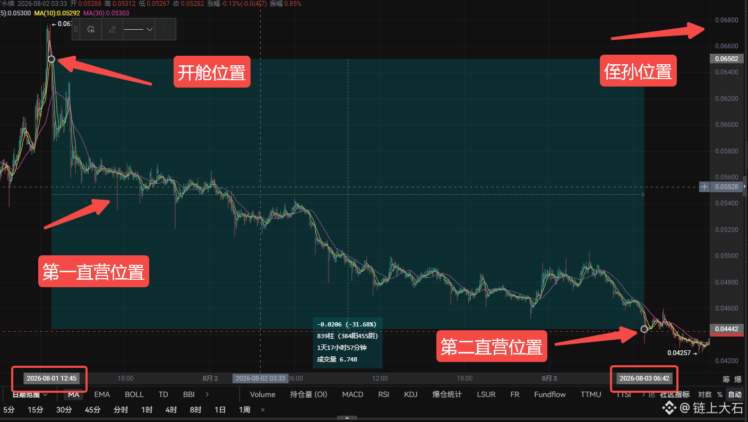748x422 pixels.
Task: Click the 2026-08-03 06:42 time axis label
Action: 644,378
